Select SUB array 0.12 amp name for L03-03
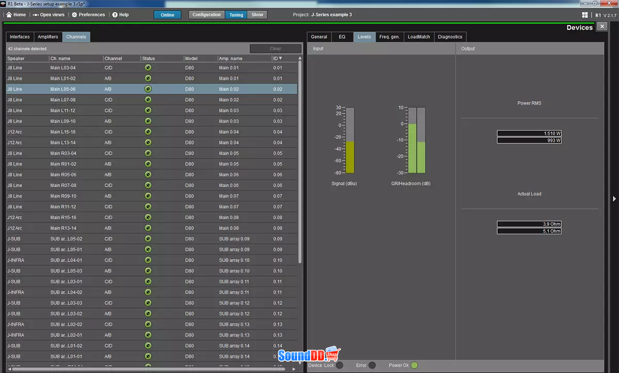 coord(234,303)
